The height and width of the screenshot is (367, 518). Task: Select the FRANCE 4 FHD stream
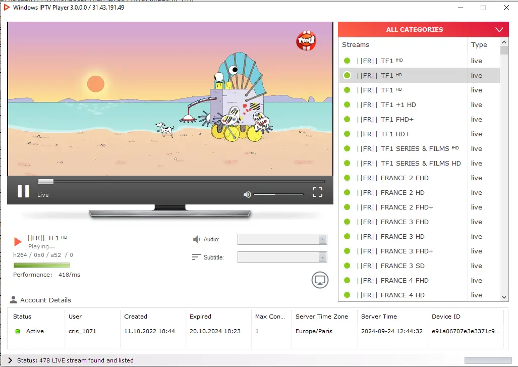(x=420, y=280)
